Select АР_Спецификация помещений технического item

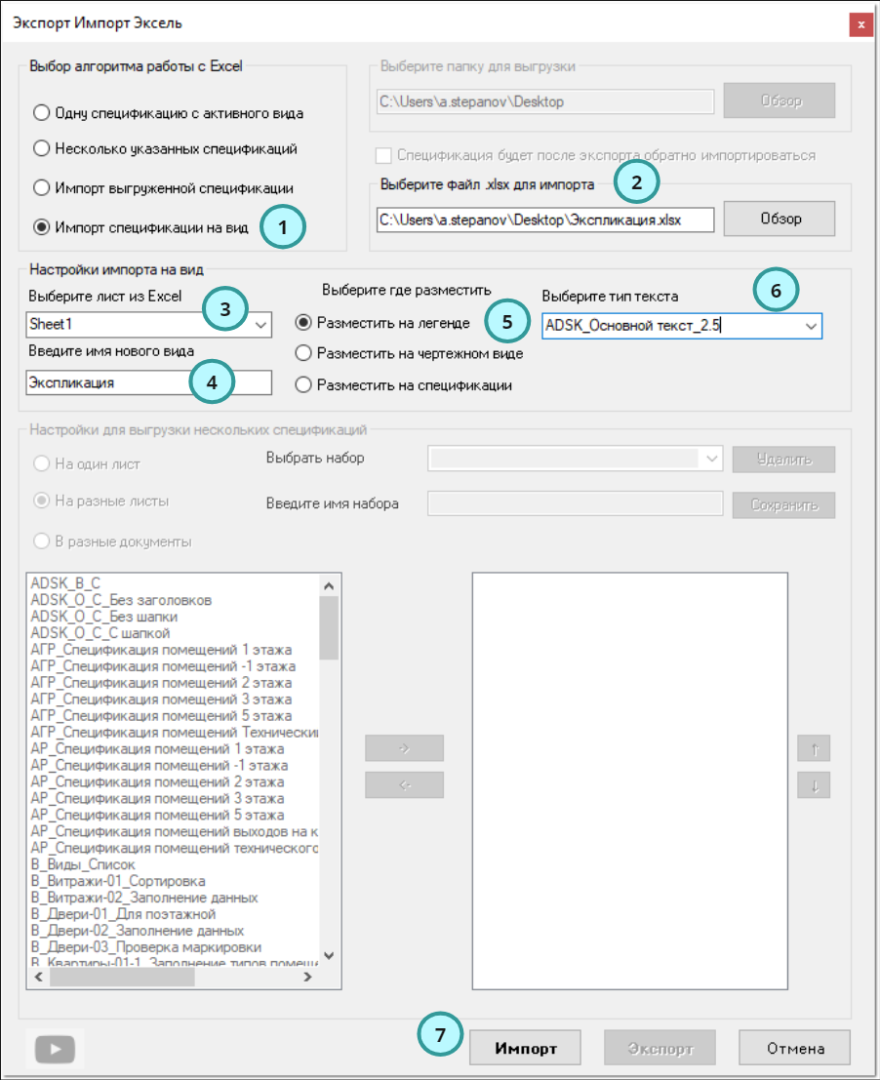(x=175, y=848)
